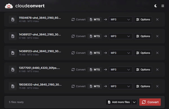Screen dimensions: 169x109
Task: Open Options for the 13577051_6480 file
Action: coord(143,70)
